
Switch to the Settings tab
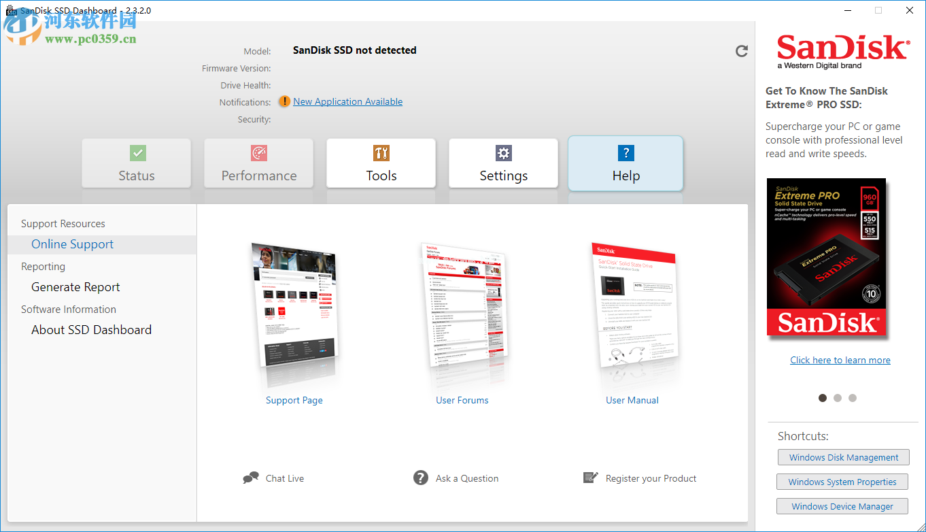point(504,163)
